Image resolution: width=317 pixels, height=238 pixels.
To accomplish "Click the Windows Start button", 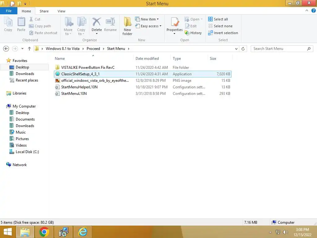I will [7, 232].
